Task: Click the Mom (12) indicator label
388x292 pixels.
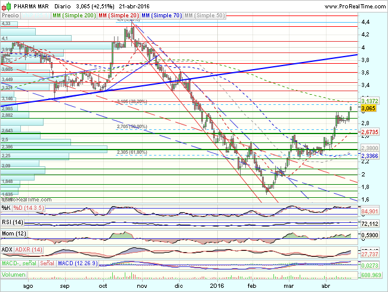Action: coord(14,234)
